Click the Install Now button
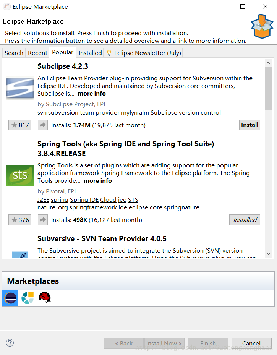The width and height of the screenshot is (277, 355). (x=164, y=343)
